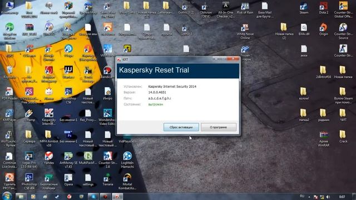Screen dimensions: 356x200
Task: Open the Steam desktop shortcut
Action: [304, 8]
